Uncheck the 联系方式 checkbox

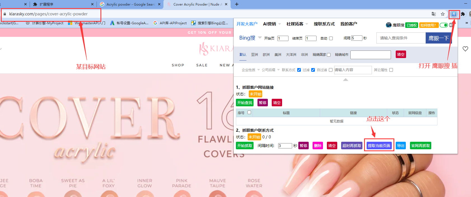(299, 70)
